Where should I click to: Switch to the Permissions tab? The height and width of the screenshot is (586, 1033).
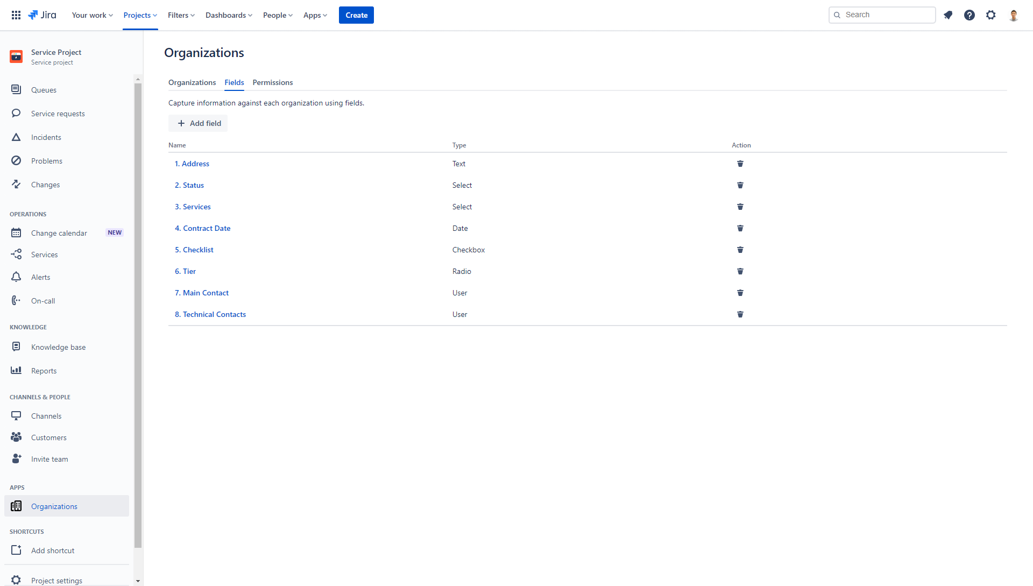273,82
